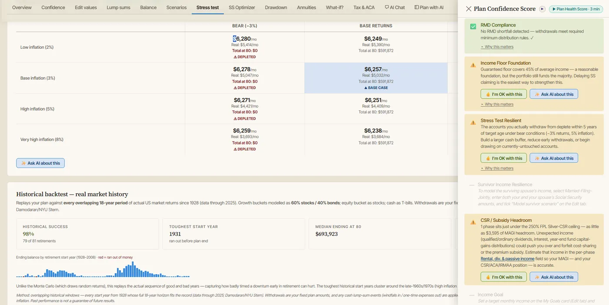Viewport: 609px width, 305px height.
Task: Click 'I'm OK with this' for Stress Test Resilient
Action: (504, 158)
